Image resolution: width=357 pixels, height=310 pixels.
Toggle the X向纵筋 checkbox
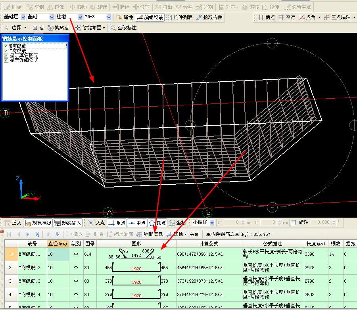click(6, 46)
